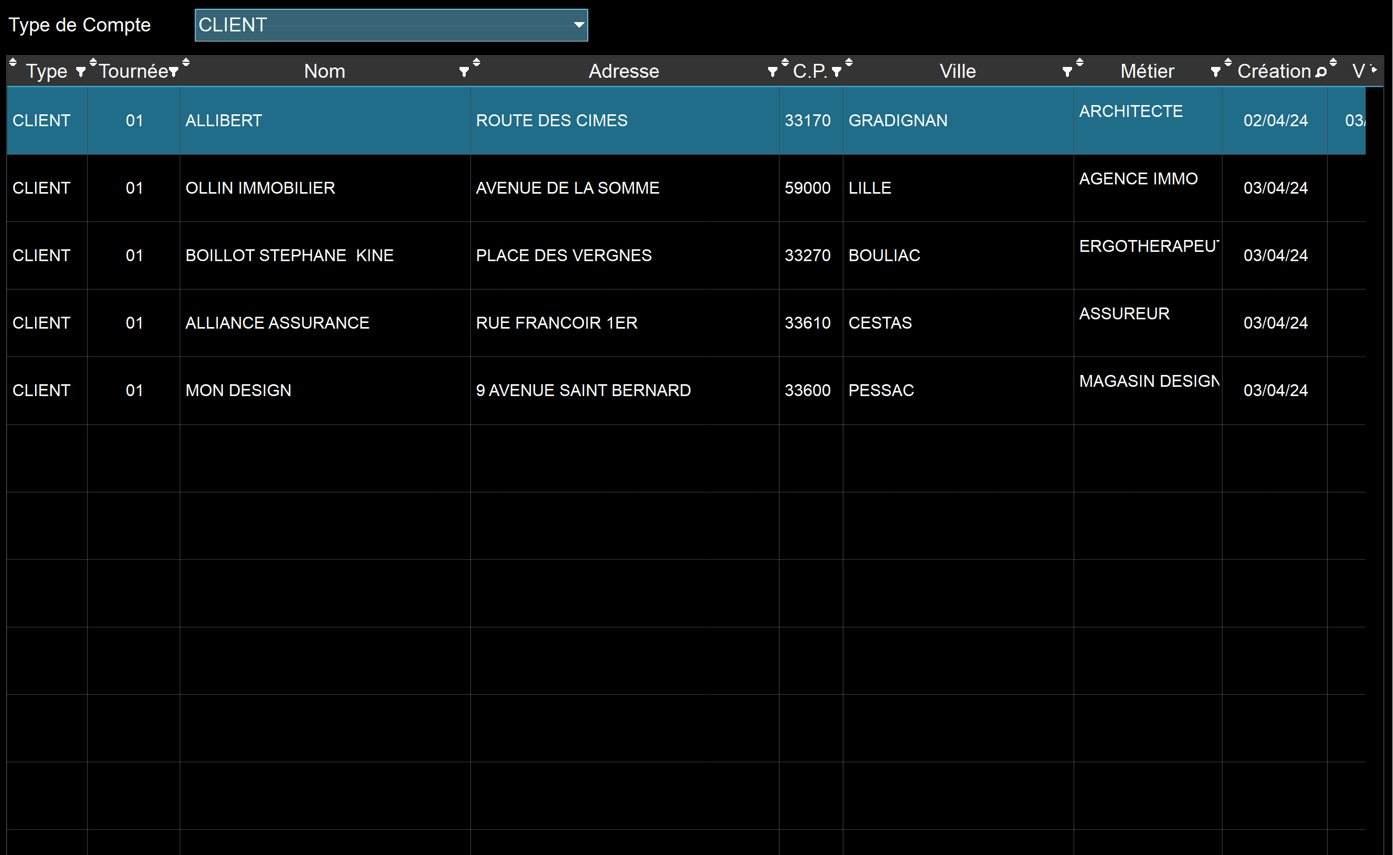
Task: Click the PESSAC city cell
Action: tap(958, 390)
